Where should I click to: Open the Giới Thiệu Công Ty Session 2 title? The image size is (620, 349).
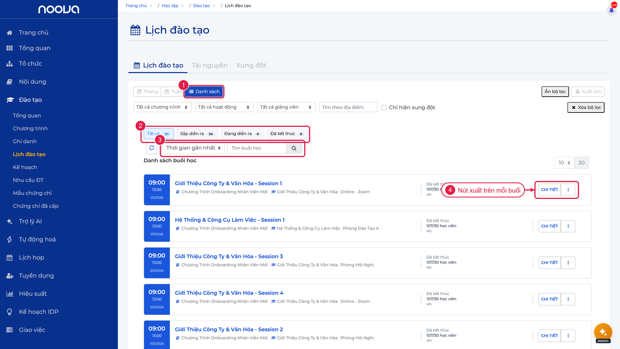[229, 330]
